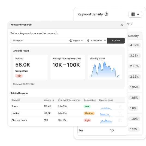Image resolution: width=146 pixels, height=146 pixels.
Task: Click the count 10 in the 'for' row
Action: [x=112, y=130]
